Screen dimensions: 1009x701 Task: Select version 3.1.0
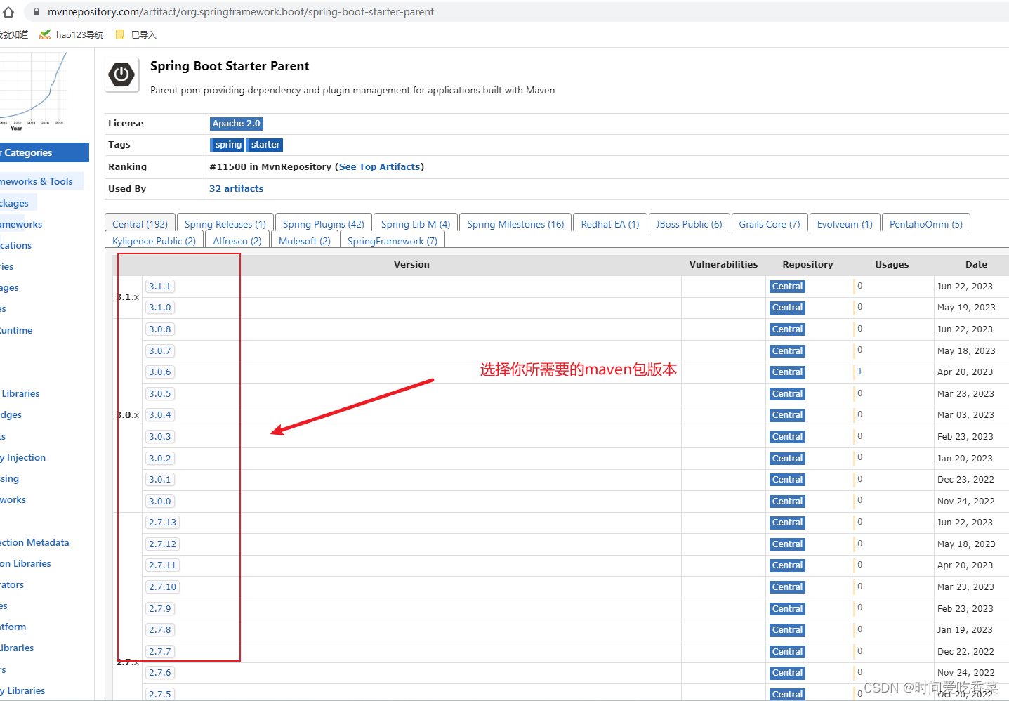tap(160, 308)
